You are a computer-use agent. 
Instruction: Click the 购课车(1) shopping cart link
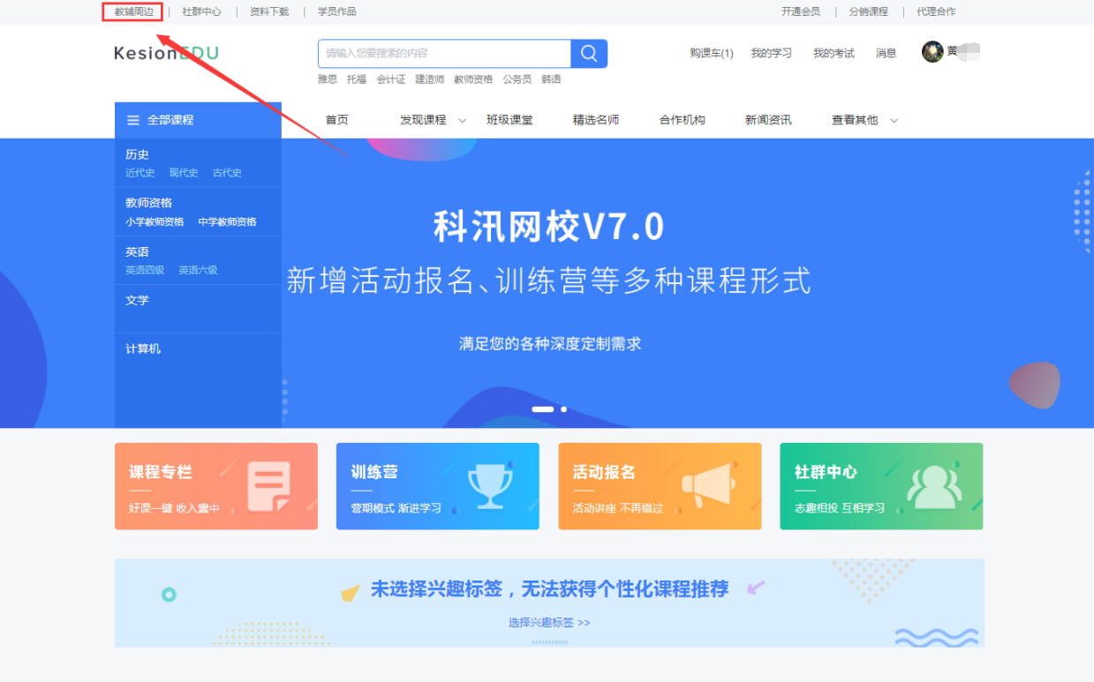712,53
